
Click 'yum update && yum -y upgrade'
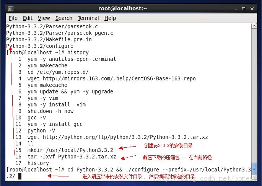tap(70, 92)
